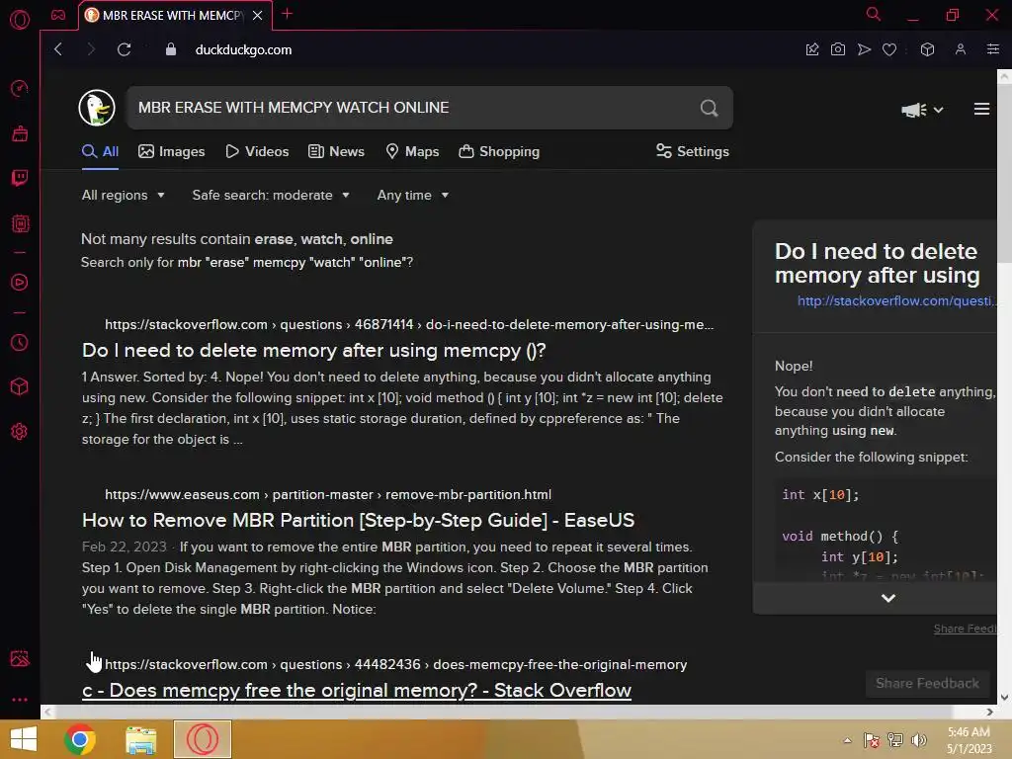Open the edit page toolbar icon
1012x759 pixels.
[x=812, y=49]
